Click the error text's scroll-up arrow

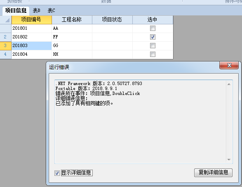click(x=229, y=84)
